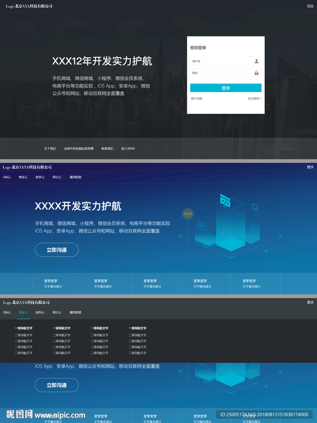
Task: Click the 用户名 input field
Action: (226, 61)
